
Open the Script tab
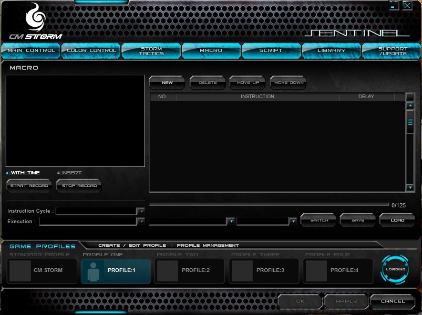click(x=271, y=50)
